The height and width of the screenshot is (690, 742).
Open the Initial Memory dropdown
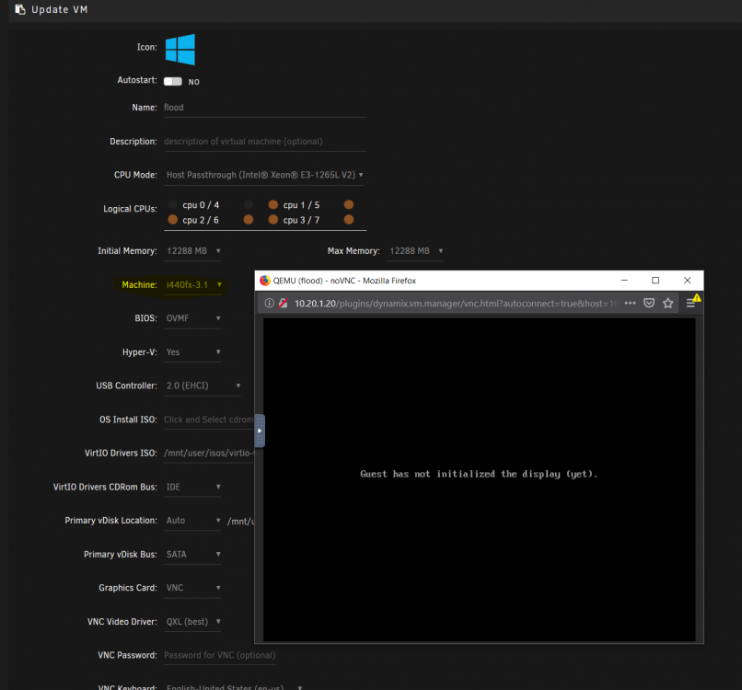point(193,251)
